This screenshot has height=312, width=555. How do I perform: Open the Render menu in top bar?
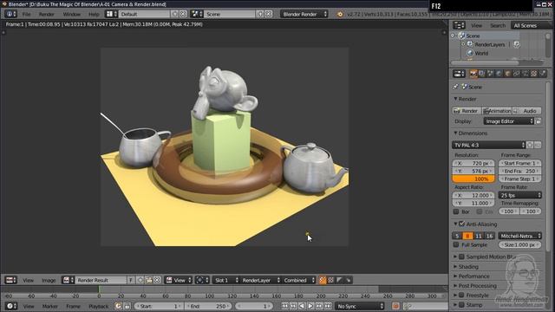tap(46, 14)
